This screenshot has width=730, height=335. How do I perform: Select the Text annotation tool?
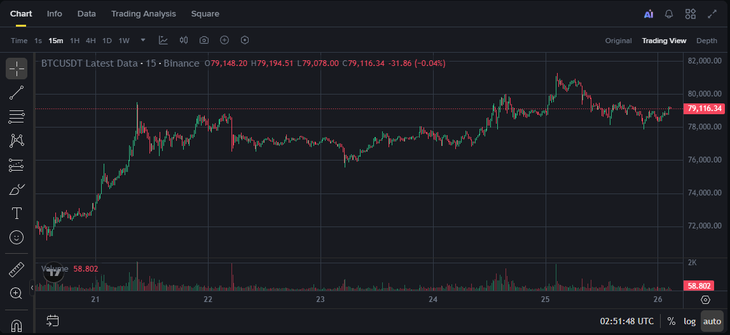(17, 213)
